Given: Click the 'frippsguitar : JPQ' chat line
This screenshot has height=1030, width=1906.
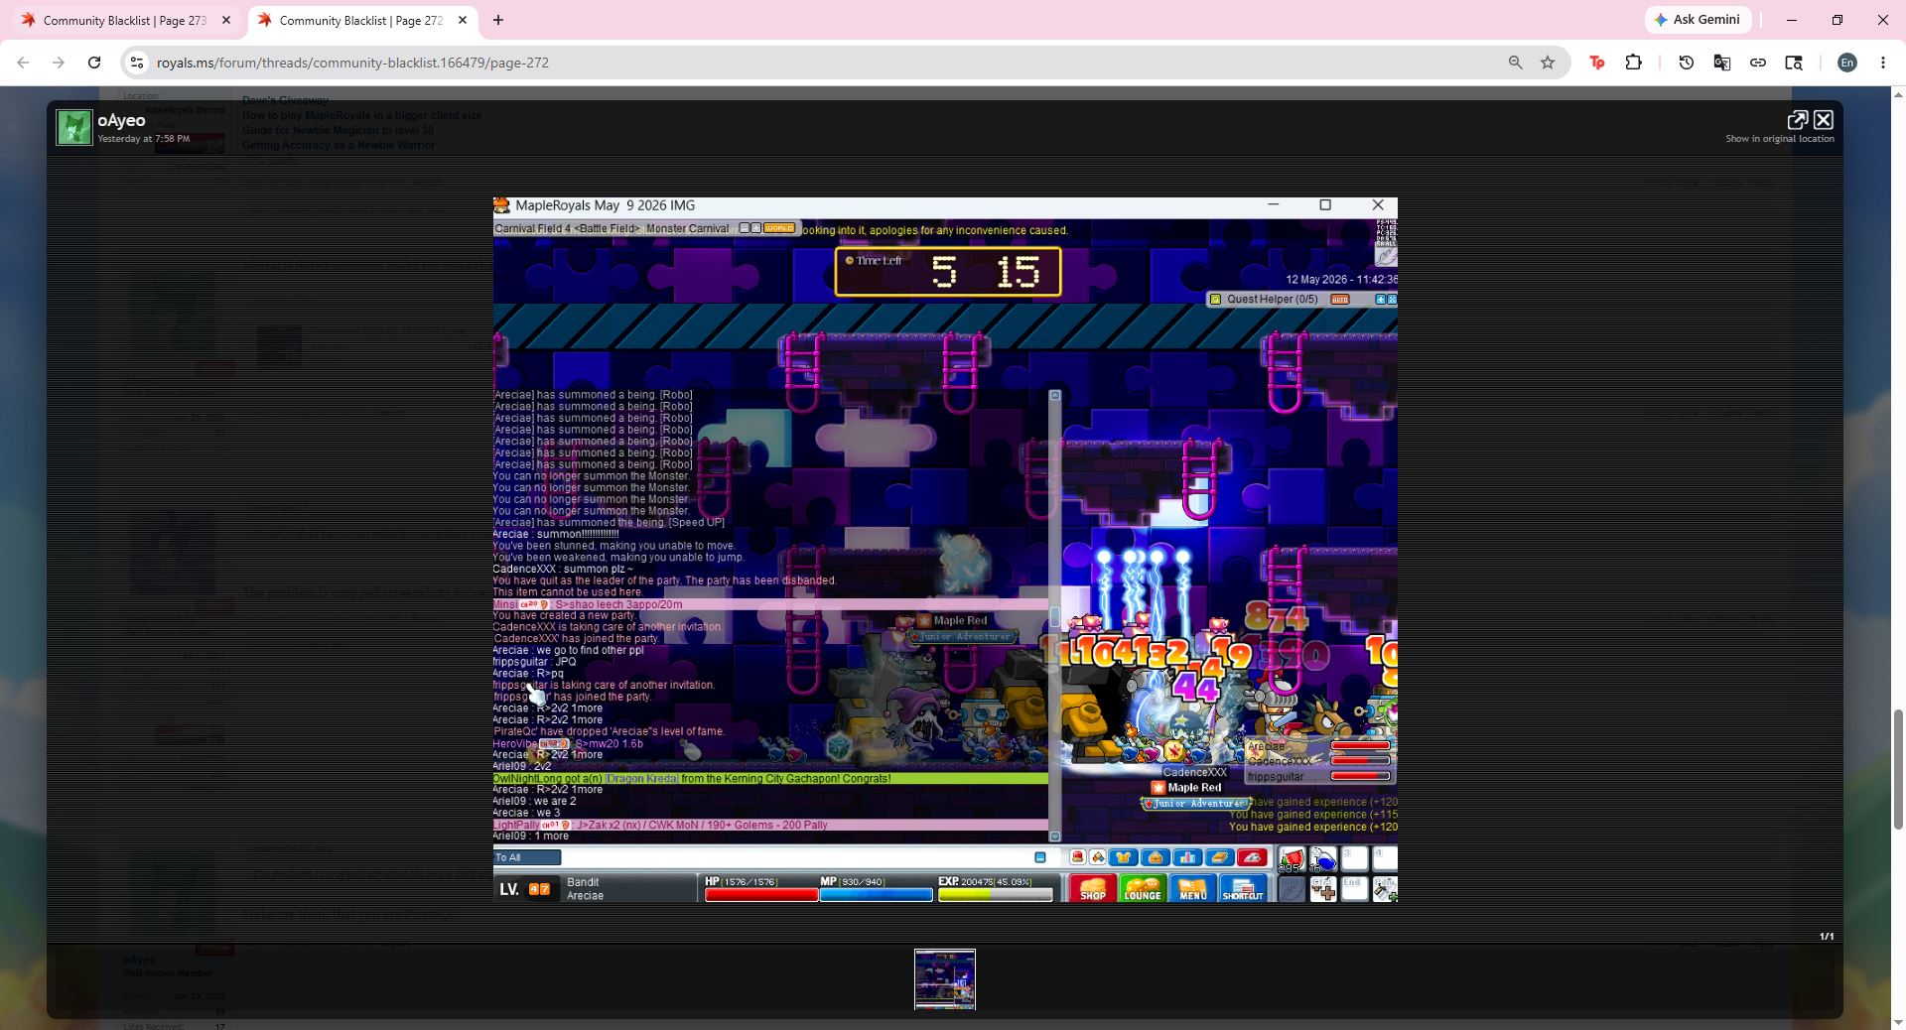Looking at the screenshot, I should [x=534, y=662].
